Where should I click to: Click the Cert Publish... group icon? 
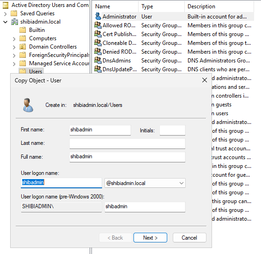pyautogui.click(x=98, y=34)
